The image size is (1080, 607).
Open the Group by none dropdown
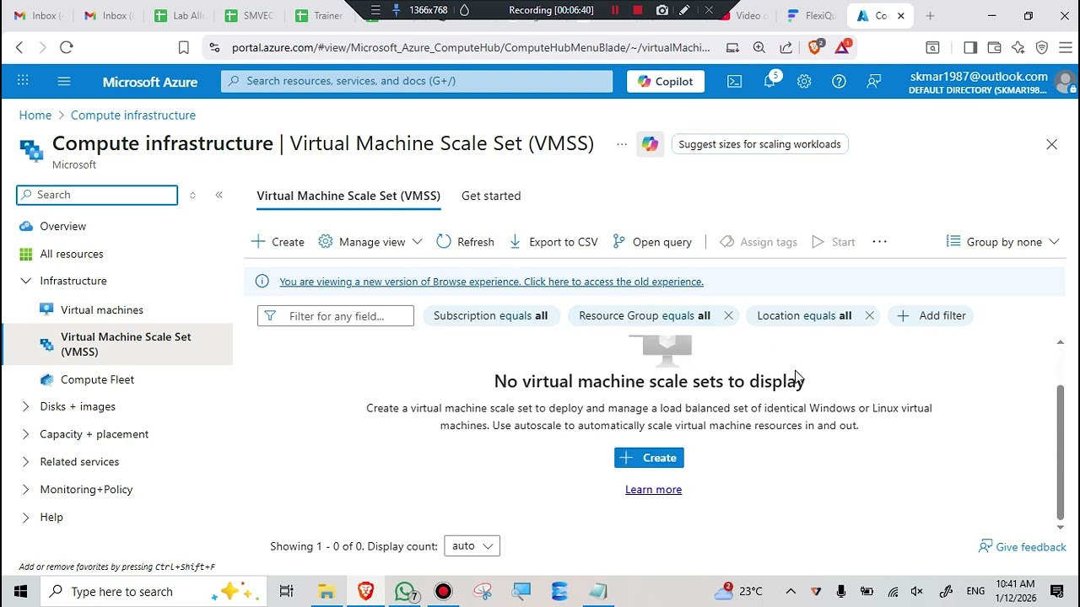pos(1002,242)
